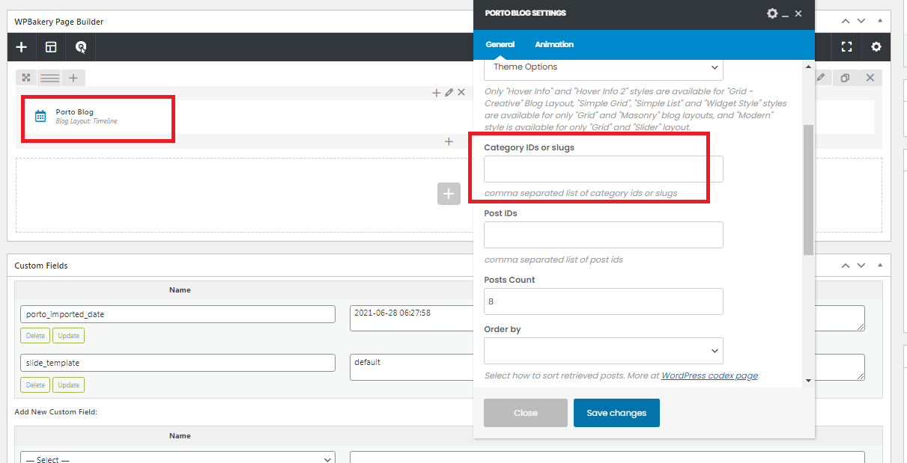Screen dimensions: 907x463
Task: Click the Post IDs input field
Action: tap(604, 235)
